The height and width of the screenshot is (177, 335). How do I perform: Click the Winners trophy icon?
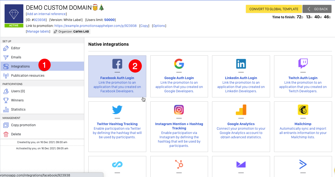[x=6, y=100]
